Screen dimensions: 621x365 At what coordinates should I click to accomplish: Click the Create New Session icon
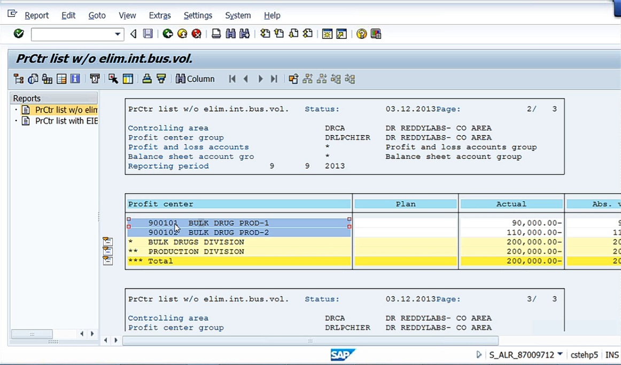pos(327,34)
